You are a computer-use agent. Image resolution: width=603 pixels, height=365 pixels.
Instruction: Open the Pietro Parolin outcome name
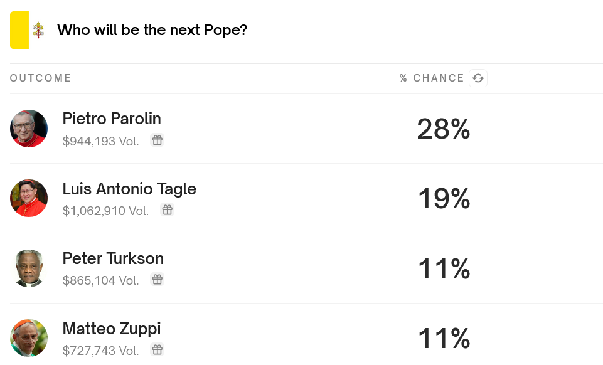click(x=112, y=119)
